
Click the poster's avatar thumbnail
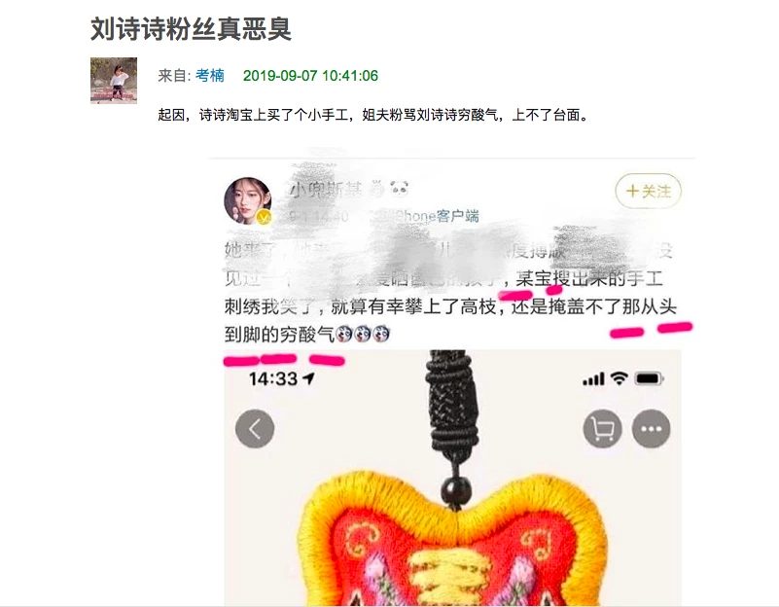pos(113,80)
